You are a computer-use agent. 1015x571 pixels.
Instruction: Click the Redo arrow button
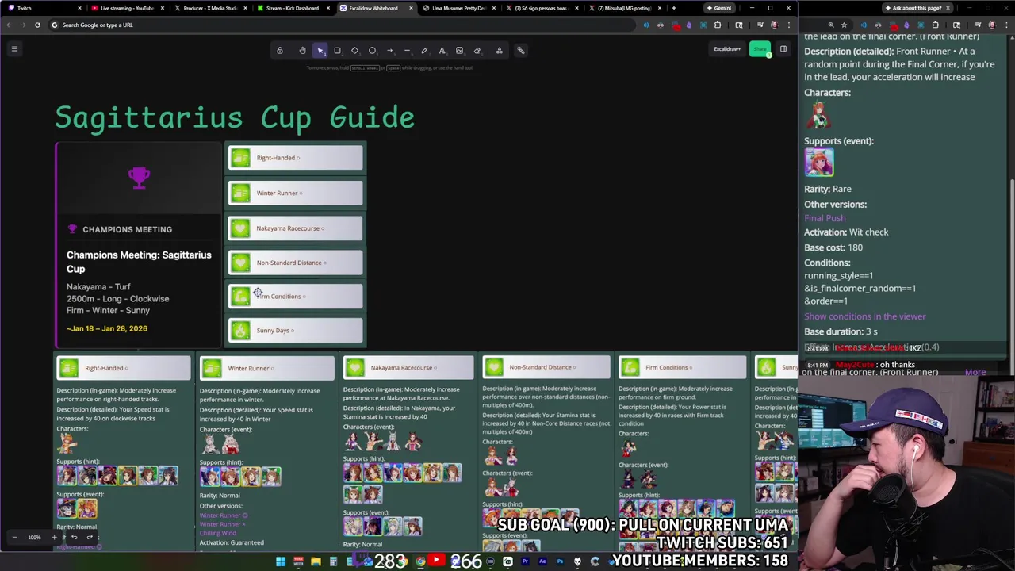pos(90,538)
